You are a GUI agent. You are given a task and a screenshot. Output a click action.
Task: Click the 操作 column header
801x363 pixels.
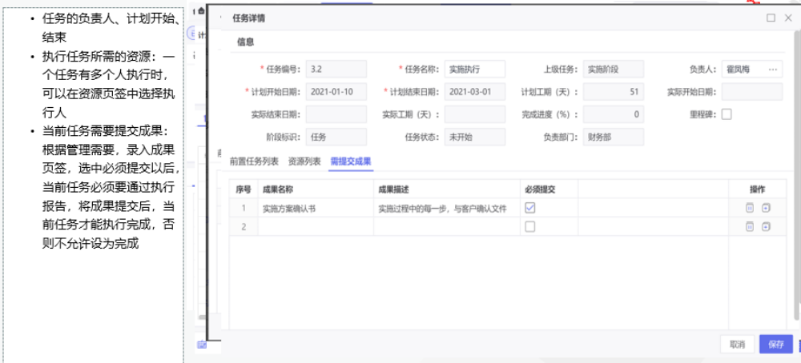point(758,189)
